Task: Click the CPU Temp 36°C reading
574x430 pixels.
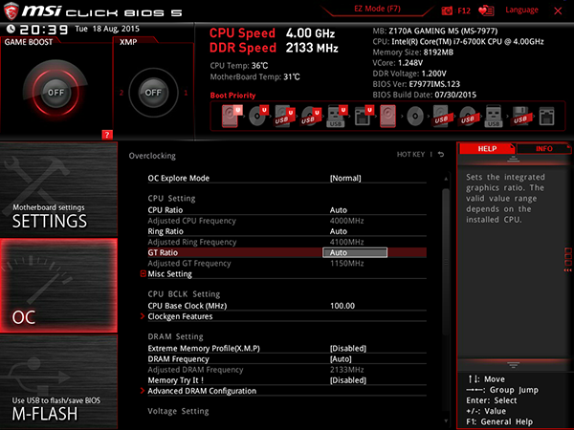Action: pos(238,65)
